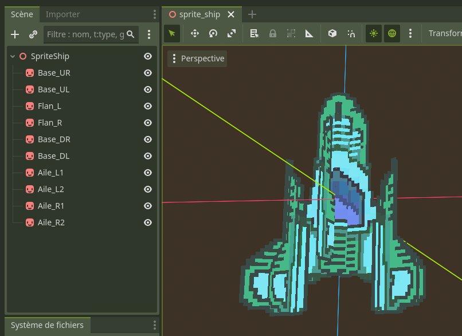Hide the Base_UR node
Image resolution: width=462 pixels, height=336 pixels.
pyautogui.click(x=148, y=73)
